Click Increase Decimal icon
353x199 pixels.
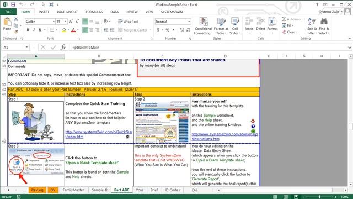181,30
